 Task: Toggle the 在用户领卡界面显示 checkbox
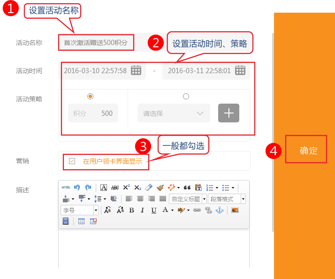pyautogui.click(x=72, y=161)
